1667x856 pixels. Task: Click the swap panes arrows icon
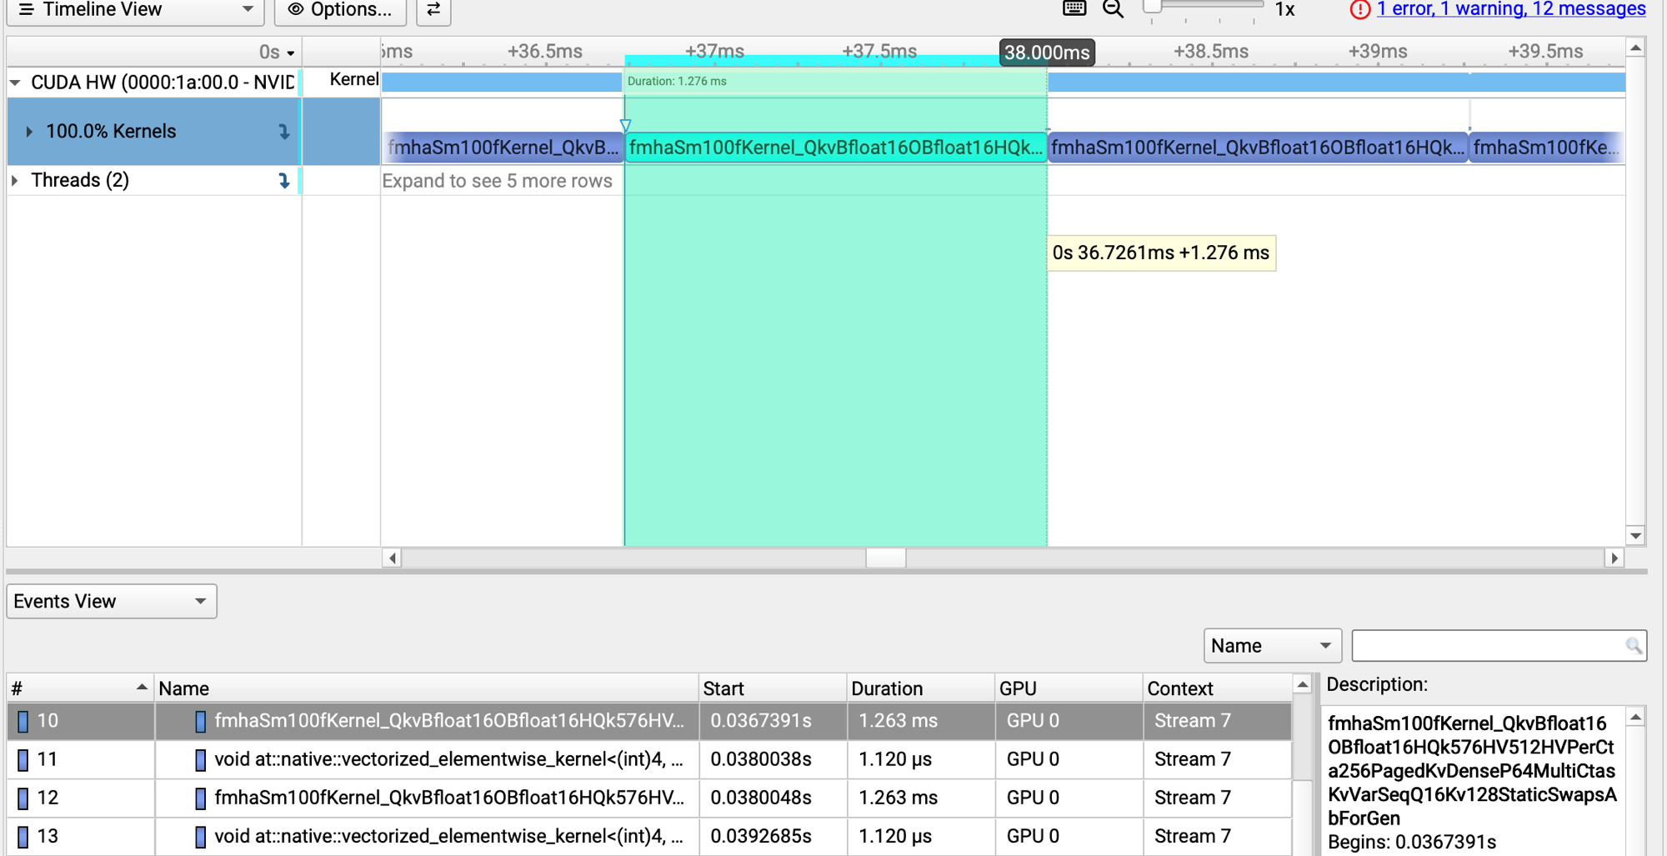[x=433, y=10]
